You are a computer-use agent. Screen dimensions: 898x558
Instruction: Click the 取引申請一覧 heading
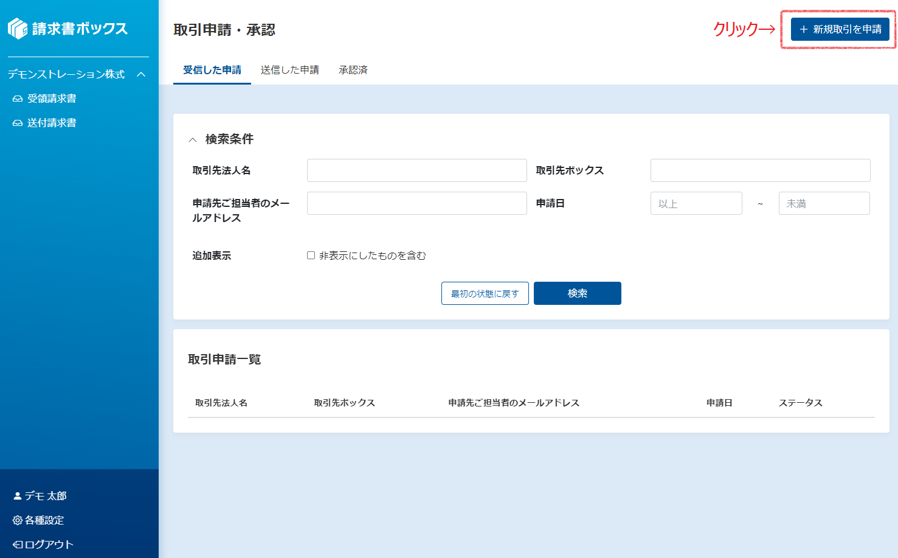[x=224, y=360]
